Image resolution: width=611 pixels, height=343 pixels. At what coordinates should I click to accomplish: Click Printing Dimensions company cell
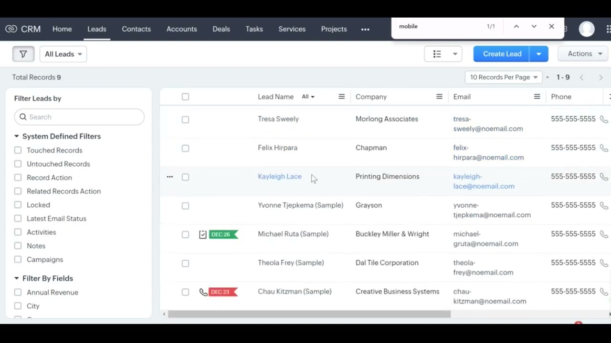pyautogui.click(x=387, y=176)
